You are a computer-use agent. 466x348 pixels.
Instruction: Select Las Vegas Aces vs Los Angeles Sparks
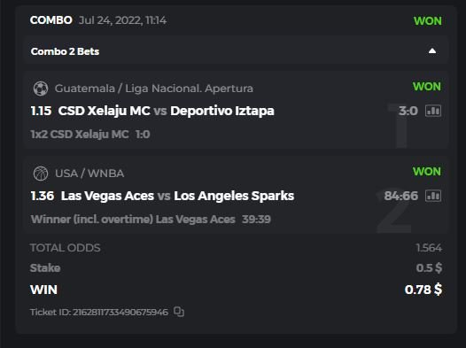click(177, 196)
